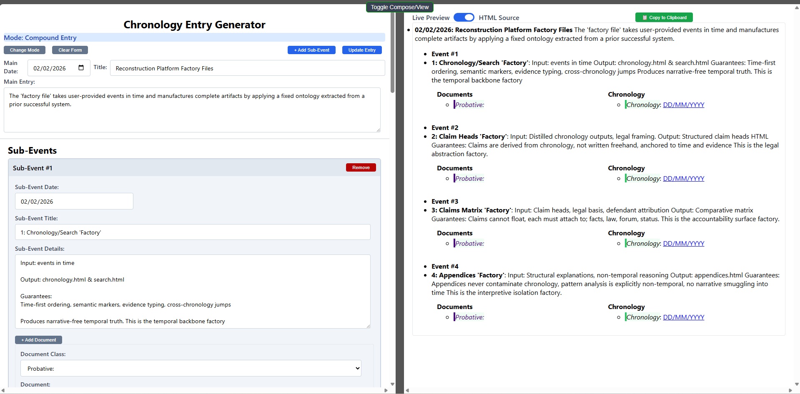Click the left panel scroll-down arrow

pyautogui.click(x=392, y=384)
